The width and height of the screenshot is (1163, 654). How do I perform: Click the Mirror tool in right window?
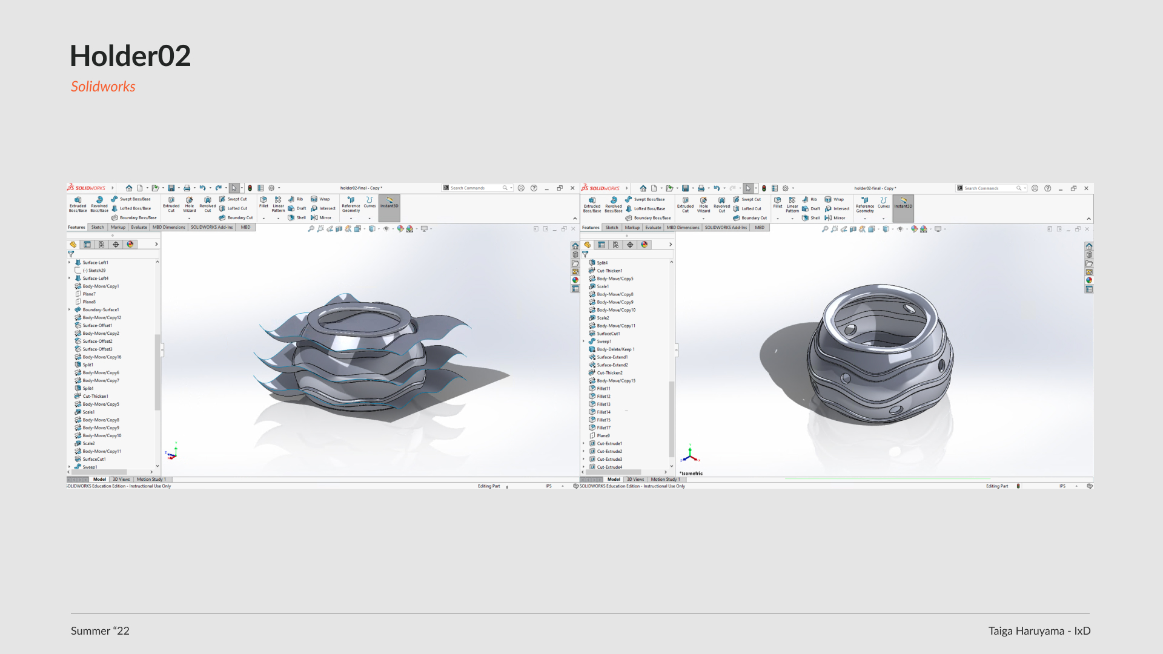835,218
